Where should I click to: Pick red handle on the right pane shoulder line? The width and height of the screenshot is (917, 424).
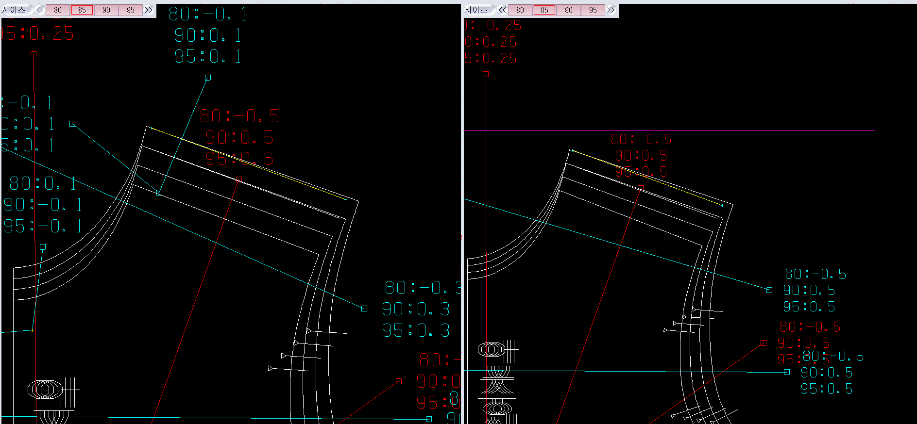coord(641,188)
